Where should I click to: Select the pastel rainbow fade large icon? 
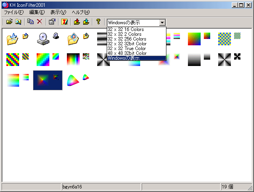tap(13, 80)
